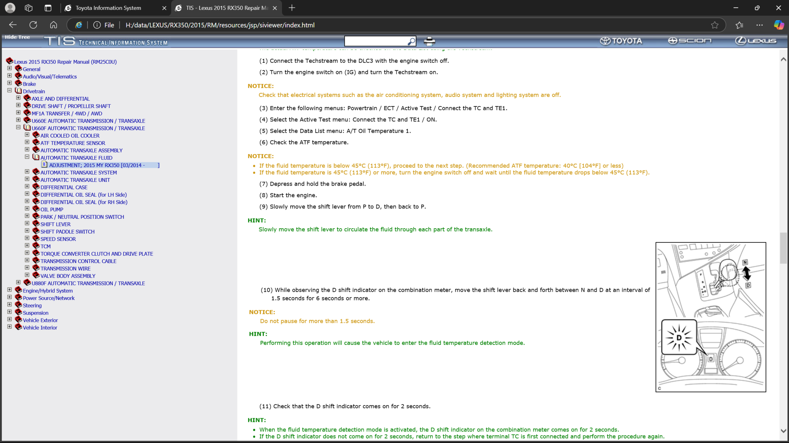Expand the SHIFT LEVER tree node
Screen dimensions: 789x443
coord(27,223)
